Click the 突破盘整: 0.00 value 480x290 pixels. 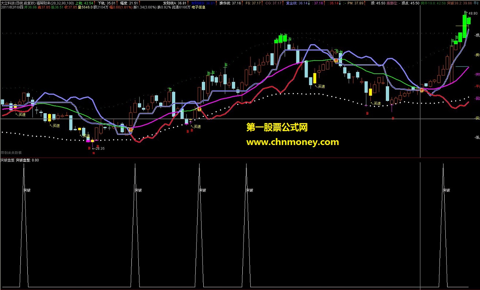pyautogui.click(x=27, y=160)
